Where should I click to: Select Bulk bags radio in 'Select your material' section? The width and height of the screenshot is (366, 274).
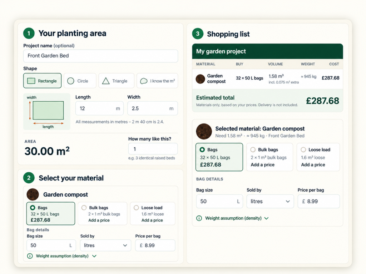click(84, 208)
